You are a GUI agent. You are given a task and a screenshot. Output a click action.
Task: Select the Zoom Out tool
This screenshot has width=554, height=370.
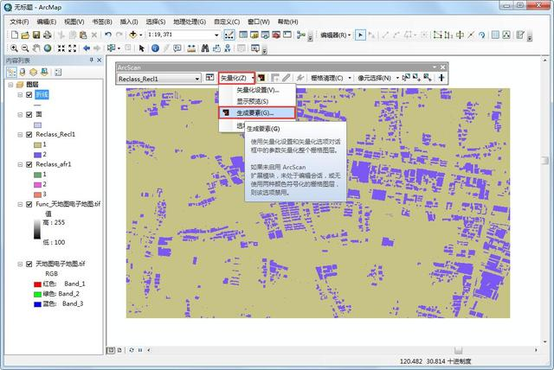coord(25,48)
